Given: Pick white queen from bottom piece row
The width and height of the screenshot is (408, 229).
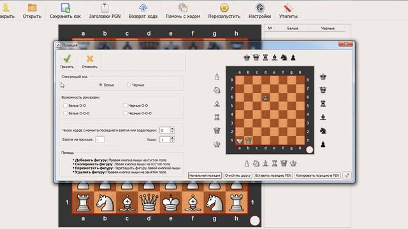Looking at the screenshot, I should (284, 163).
